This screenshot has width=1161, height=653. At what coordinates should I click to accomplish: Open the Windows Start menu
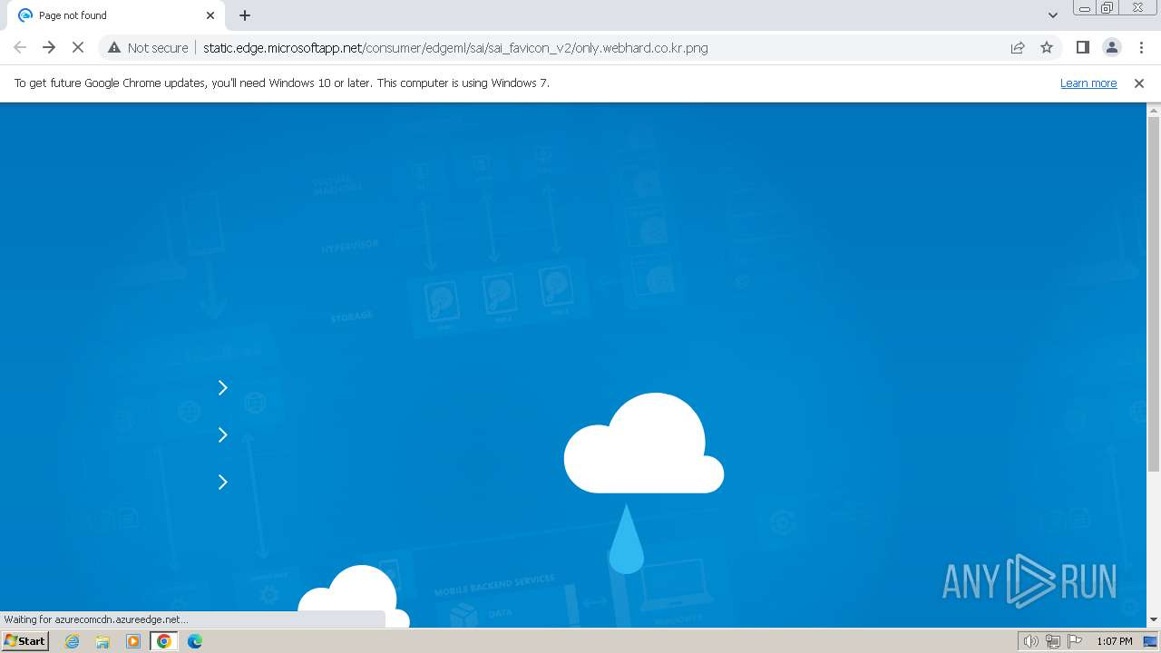(25, 640)
